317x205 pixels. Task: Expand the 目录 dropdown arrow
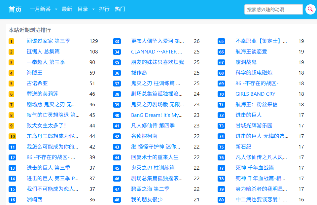tap(93, 9)
